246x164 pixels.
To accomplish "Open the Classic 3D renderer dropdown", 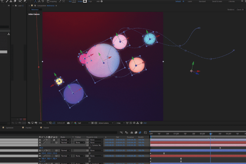I will [x=240, y=10].
